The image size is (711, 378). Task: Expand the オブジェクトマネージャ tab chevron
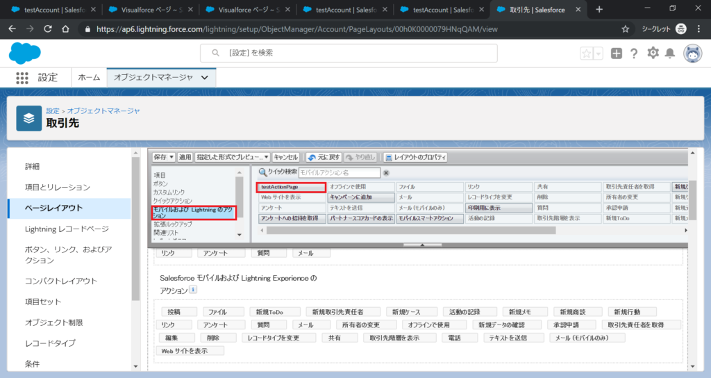(x=204, y=78)
